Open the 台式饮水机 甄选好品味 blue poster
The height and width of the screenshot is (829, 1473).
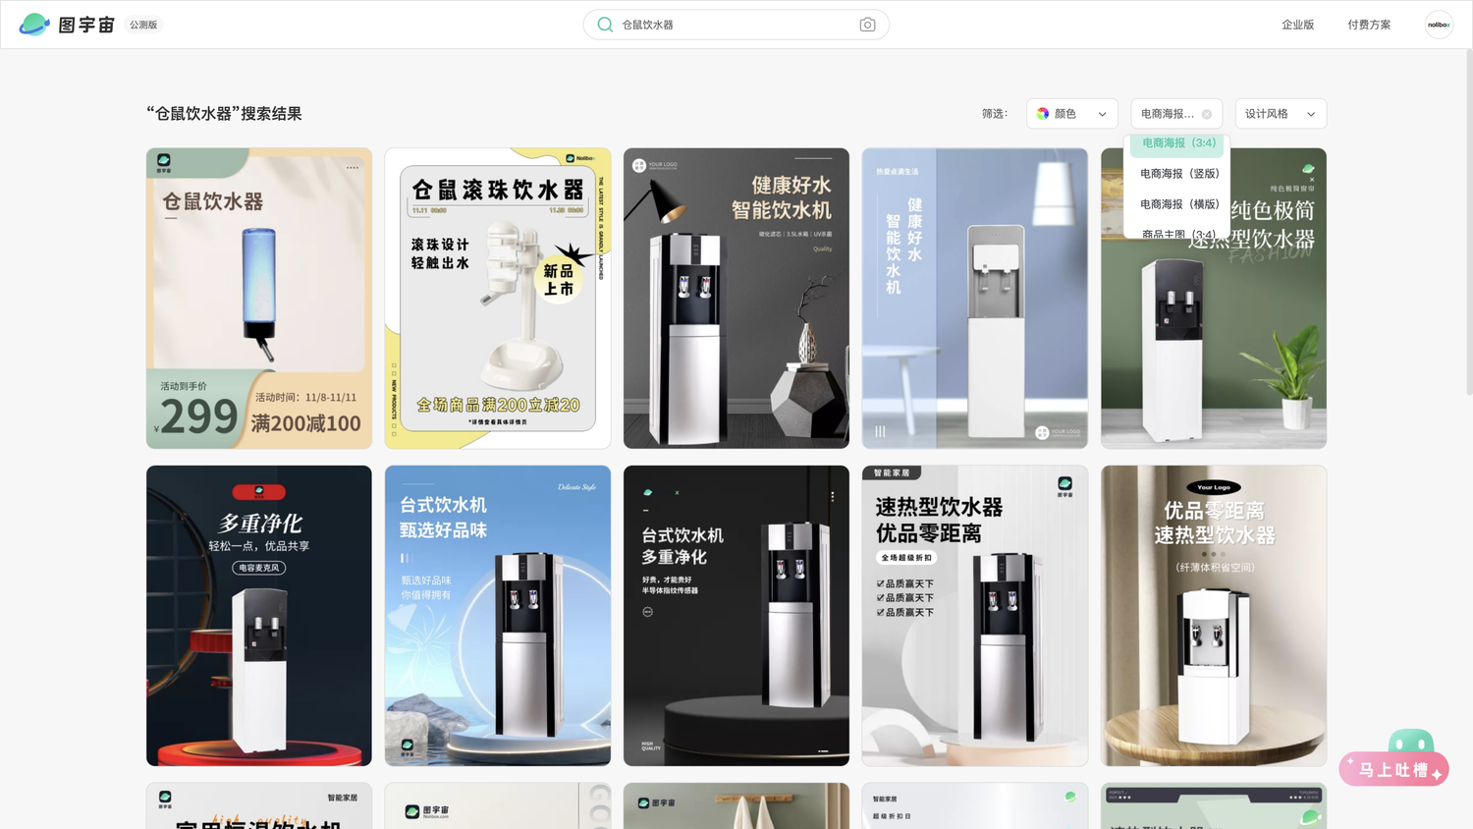(x=498, y=616)
